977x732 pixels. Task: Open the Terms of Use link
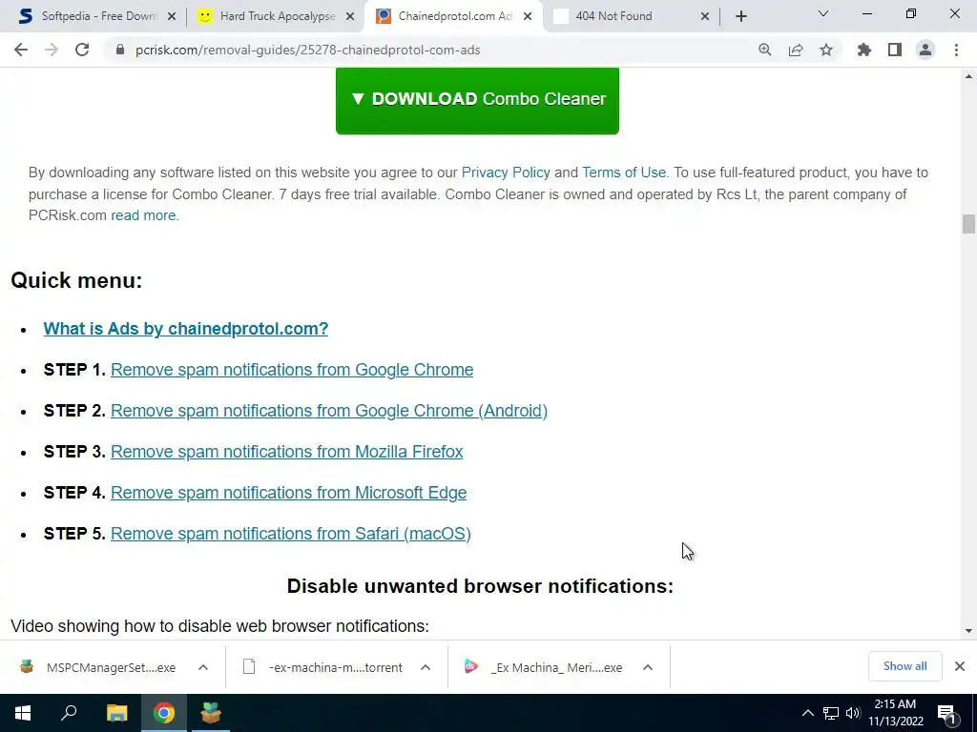point(624,173)
